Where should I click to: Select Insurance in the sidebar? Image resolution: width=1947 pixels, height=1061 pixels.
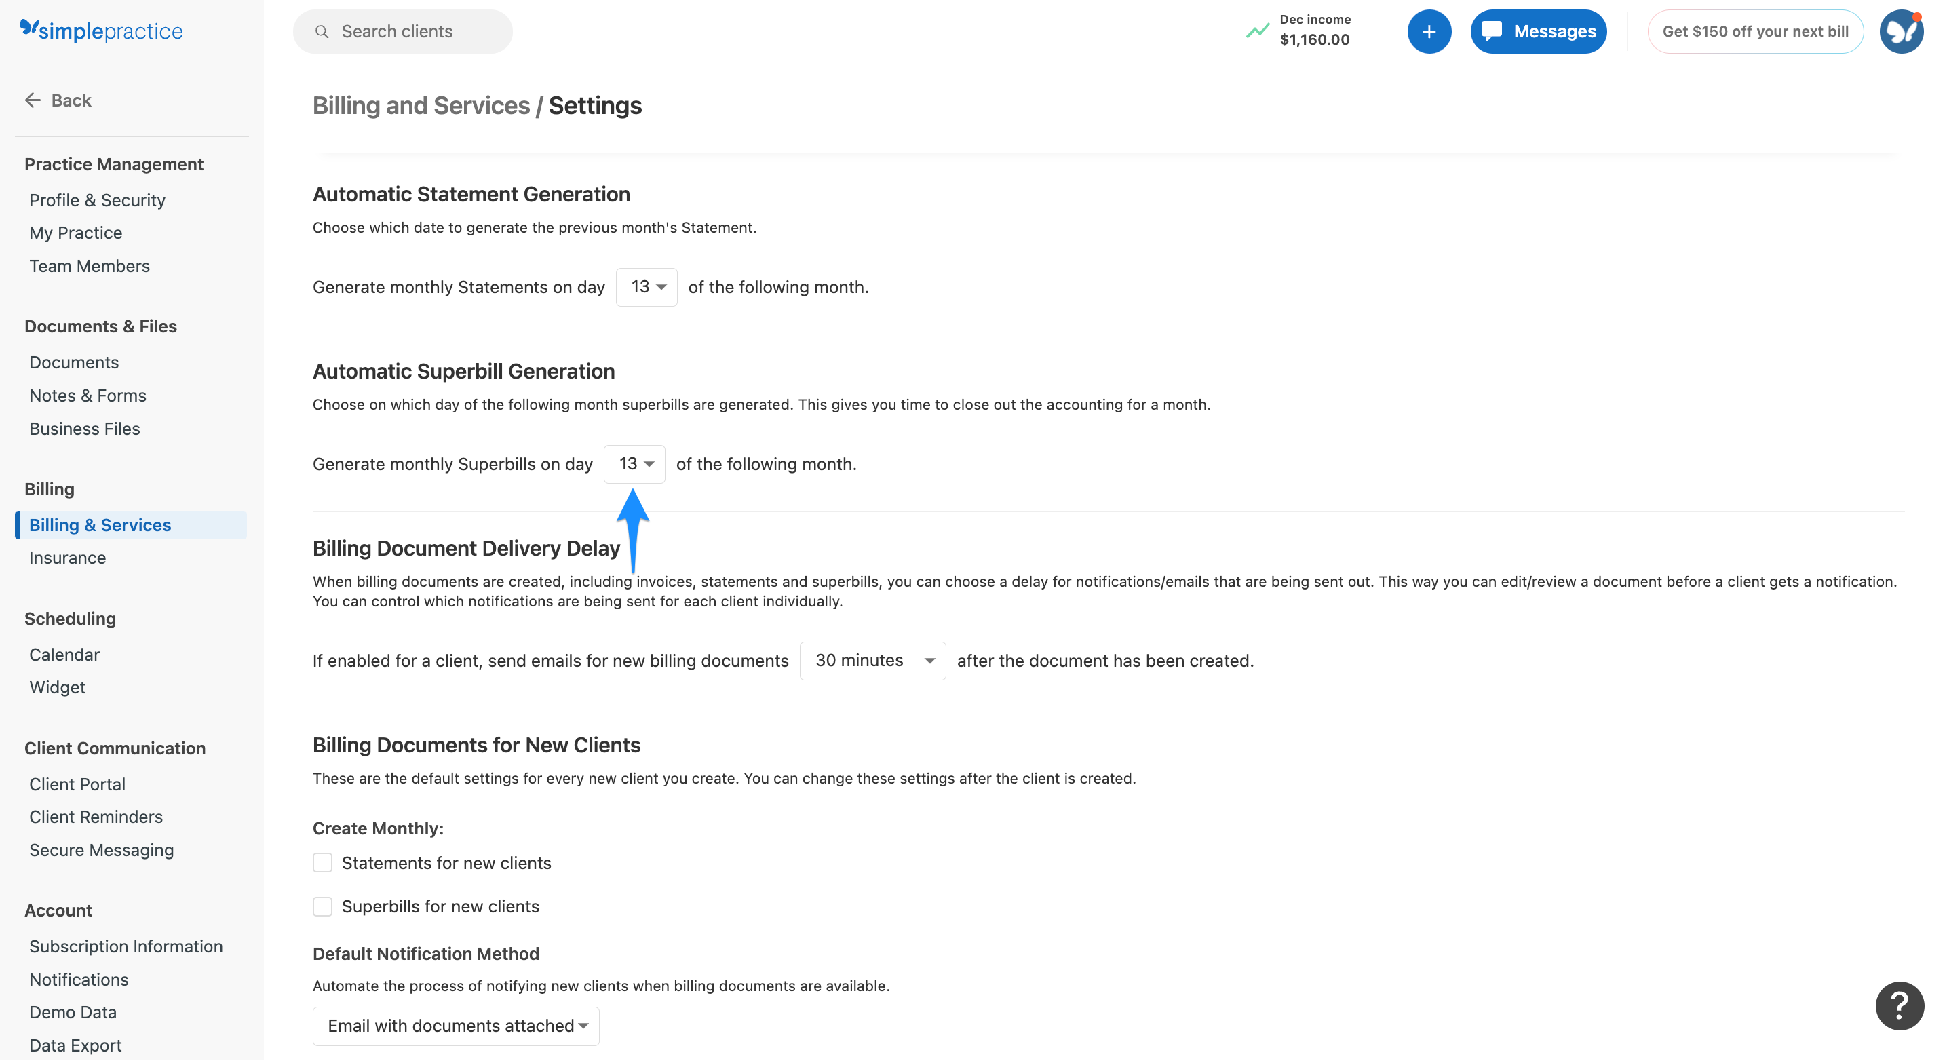pos(67,557)
